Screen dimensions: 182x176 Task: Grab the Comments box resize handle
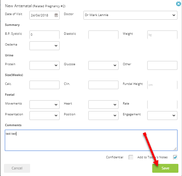point(175,149)
